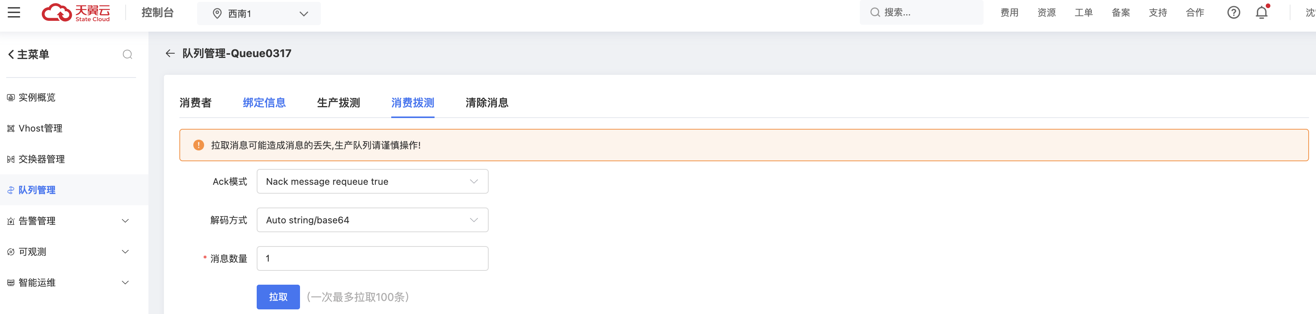The width and height of the screenshot is (1316, 314).
Task: Open 队列管理 in the sidebar
Action: [38, 190]
